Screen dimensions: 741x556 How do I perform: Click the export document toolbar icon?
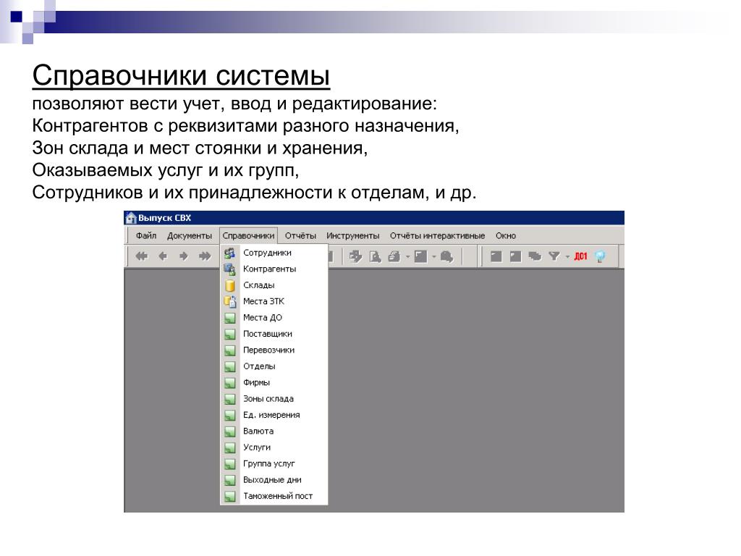[355, 257]
